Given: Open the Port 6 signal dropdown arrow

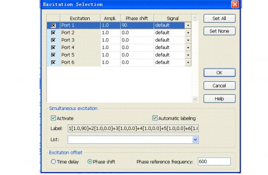Looking at the screenshot, I should point(188,62).
